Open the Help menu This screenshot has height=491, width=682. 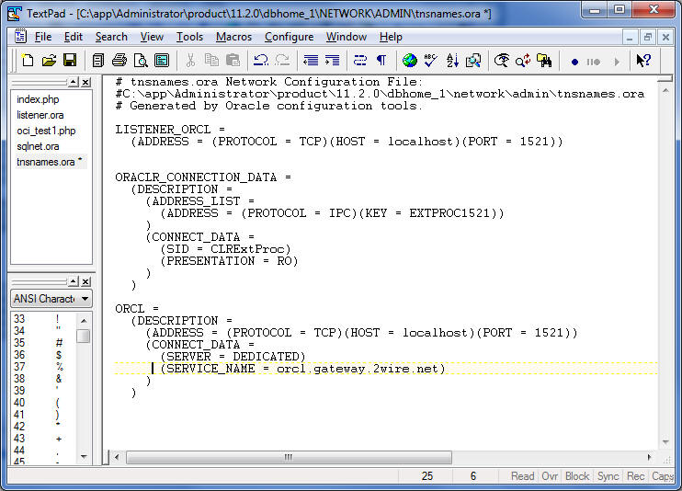[x=391, y=37]
